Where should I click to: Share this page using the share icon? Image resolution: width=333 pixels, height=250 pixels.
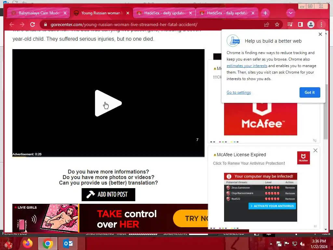click(x=267, y=24)
